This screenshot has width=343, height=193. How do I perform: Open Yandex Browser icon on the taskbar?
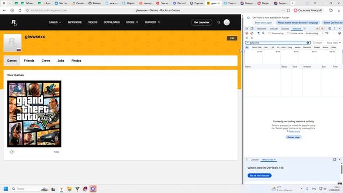point(62,189)
